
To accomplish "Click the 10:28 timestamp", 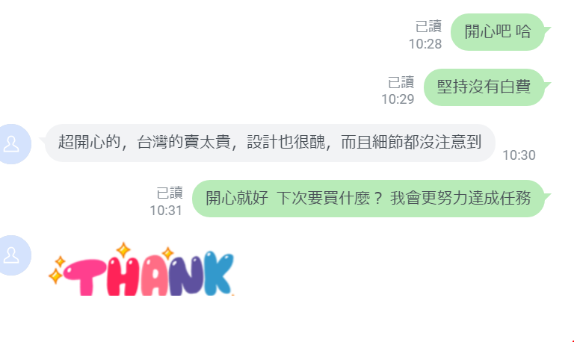I will 425,44.
